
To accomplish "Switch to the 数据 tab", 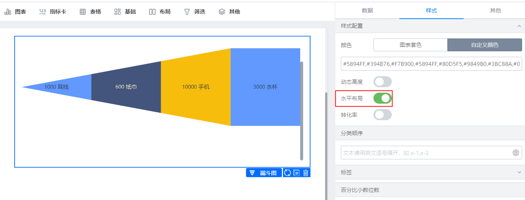I will point(367,11).
